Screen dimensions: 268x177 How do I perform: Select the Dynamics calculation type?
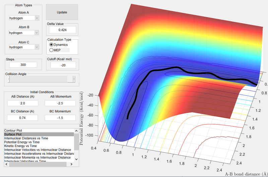pyautogui.click(x=52, y=44)
